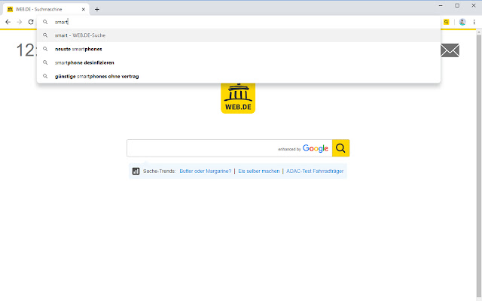The height and width of the screenshot is (301, 482).
Task: Close the WEB.DE - Suchmaschine tab
Action: coord(84,9)
